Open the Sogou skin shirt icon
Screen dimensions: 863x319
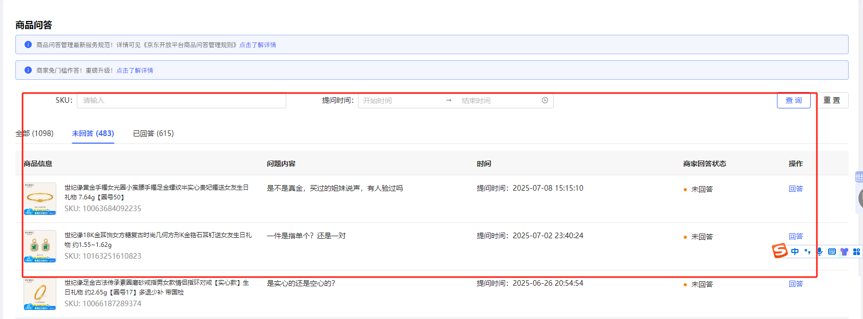[844, 252]
